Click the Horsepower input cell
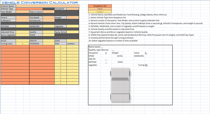 point(49,21)
